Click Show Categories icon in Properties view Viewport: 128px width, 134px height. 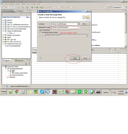pyautogui.click(x=112, y=50)
